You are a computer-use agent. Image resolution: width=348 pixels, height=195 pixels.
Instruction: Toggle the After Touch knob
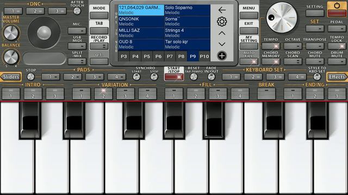pyautogui.click(x=77, y=11)
